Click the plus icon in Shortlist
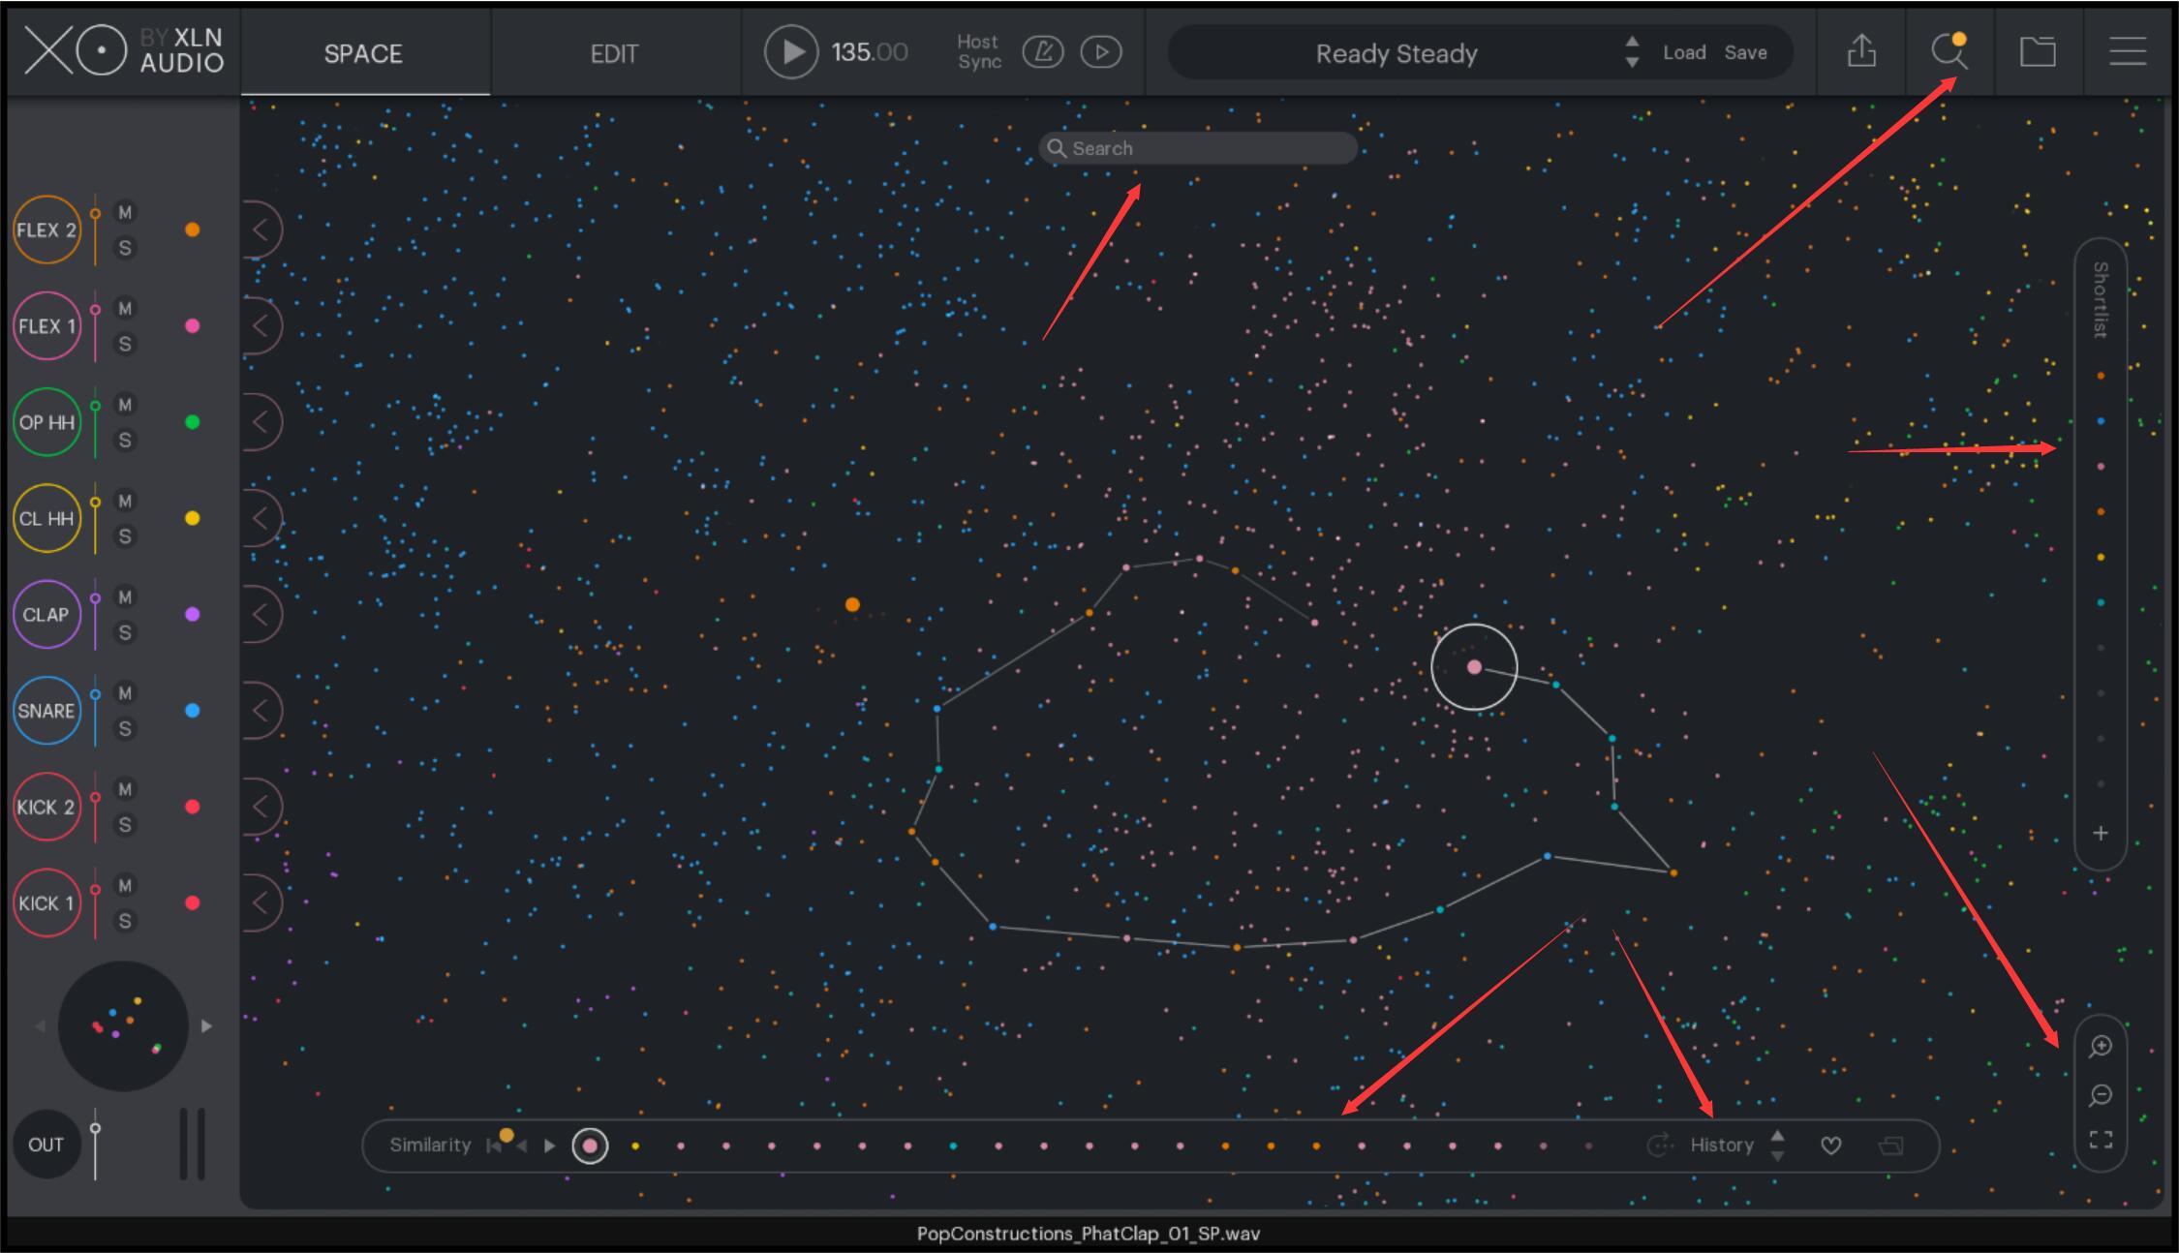2179x1253 pixels. click(x=2100, y=834)
